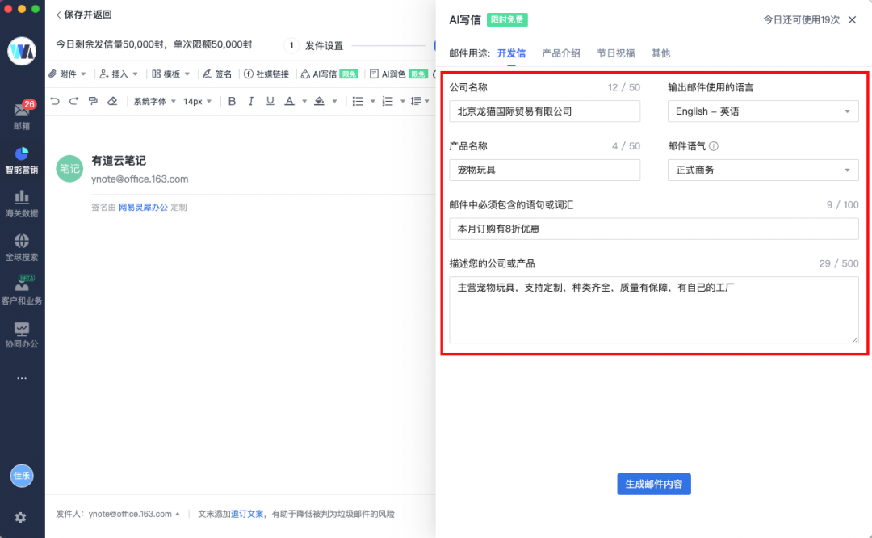Toggle bold formatting

point(232,101)
